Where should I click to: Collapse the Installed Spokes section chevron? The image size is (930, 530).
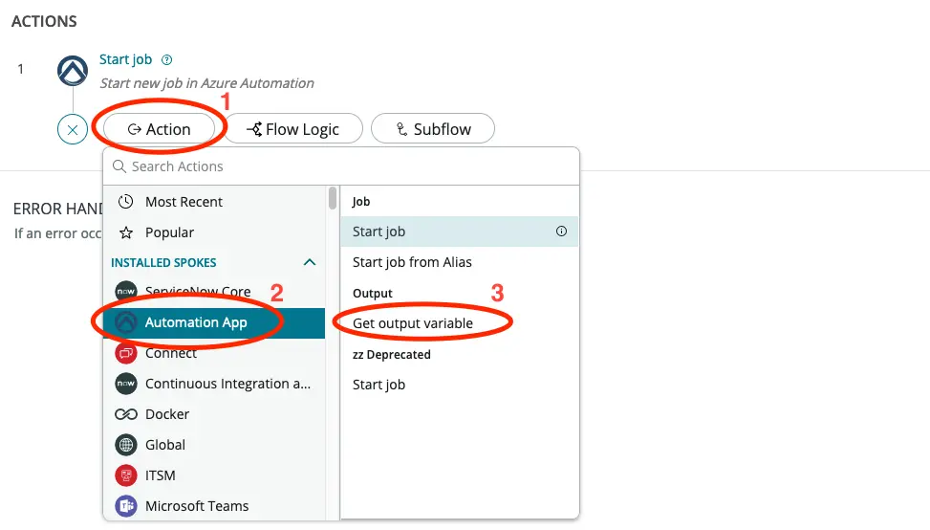coord(309,262)
